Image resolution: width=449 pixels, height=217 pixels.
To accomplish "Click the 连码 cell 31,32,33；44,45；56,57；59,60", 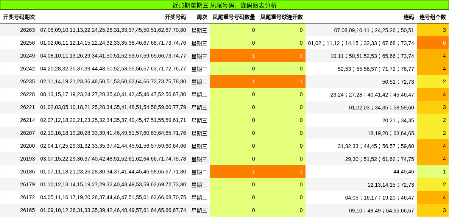I will (x=376, y=146).
